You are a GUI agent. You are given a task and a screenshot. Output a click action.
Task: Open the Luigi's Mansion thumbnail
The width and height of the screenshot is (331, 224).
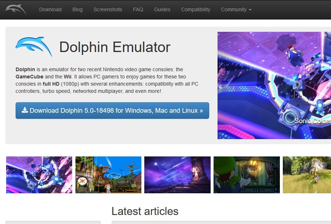[247, 175]
